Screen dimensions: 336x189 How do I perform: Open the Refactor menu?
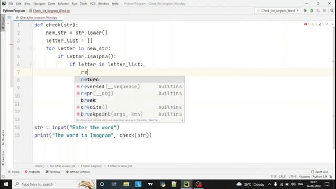pos(63,4)
